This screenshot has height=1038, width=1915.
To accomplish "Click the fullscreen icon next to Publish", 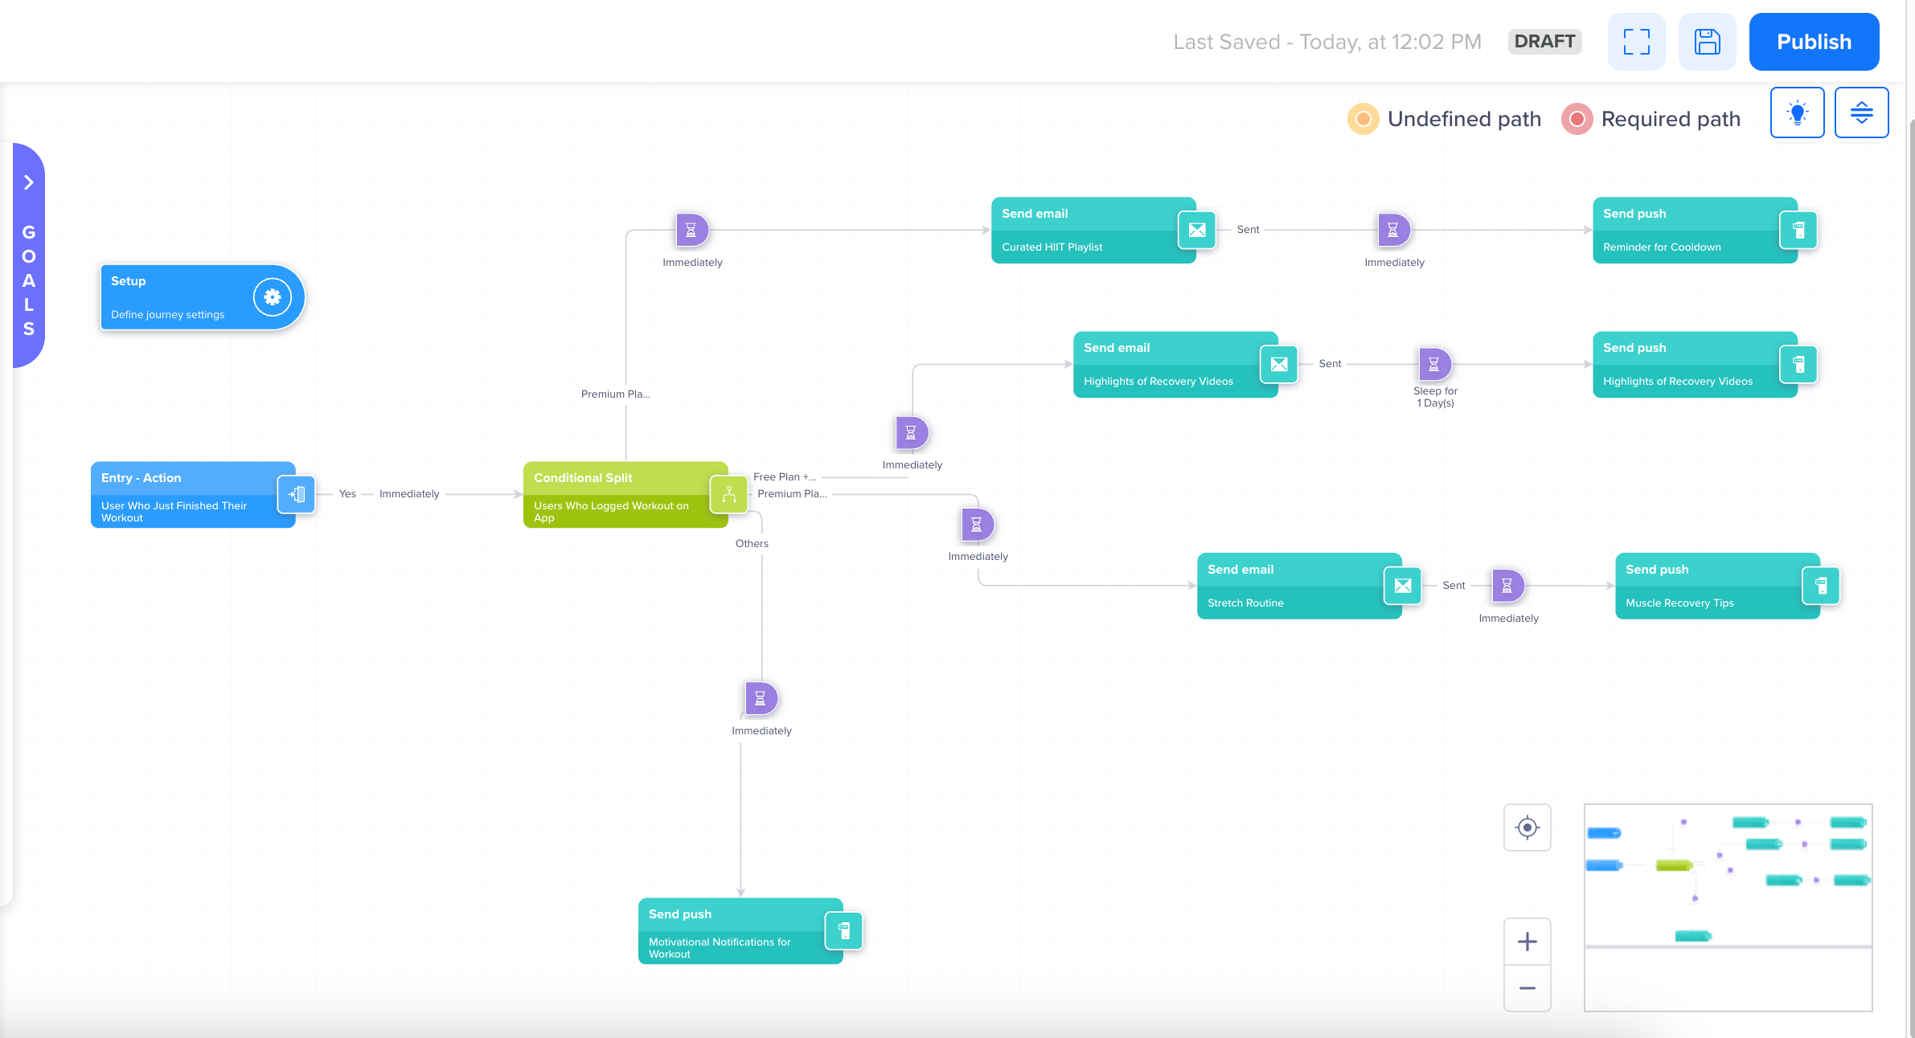I will click(1637, 41).
